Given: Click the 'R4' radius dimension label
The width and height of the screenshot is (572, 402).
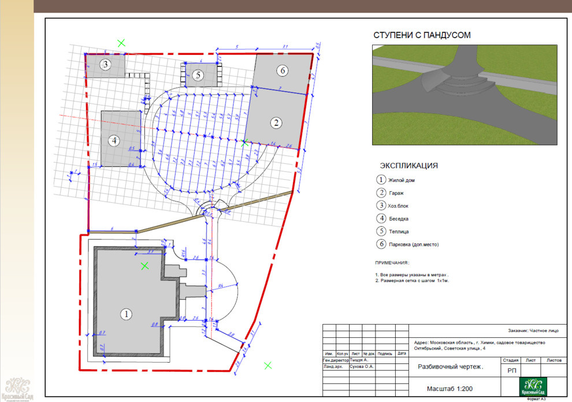Looking at the screenshot, I should [x=221, y=286].
